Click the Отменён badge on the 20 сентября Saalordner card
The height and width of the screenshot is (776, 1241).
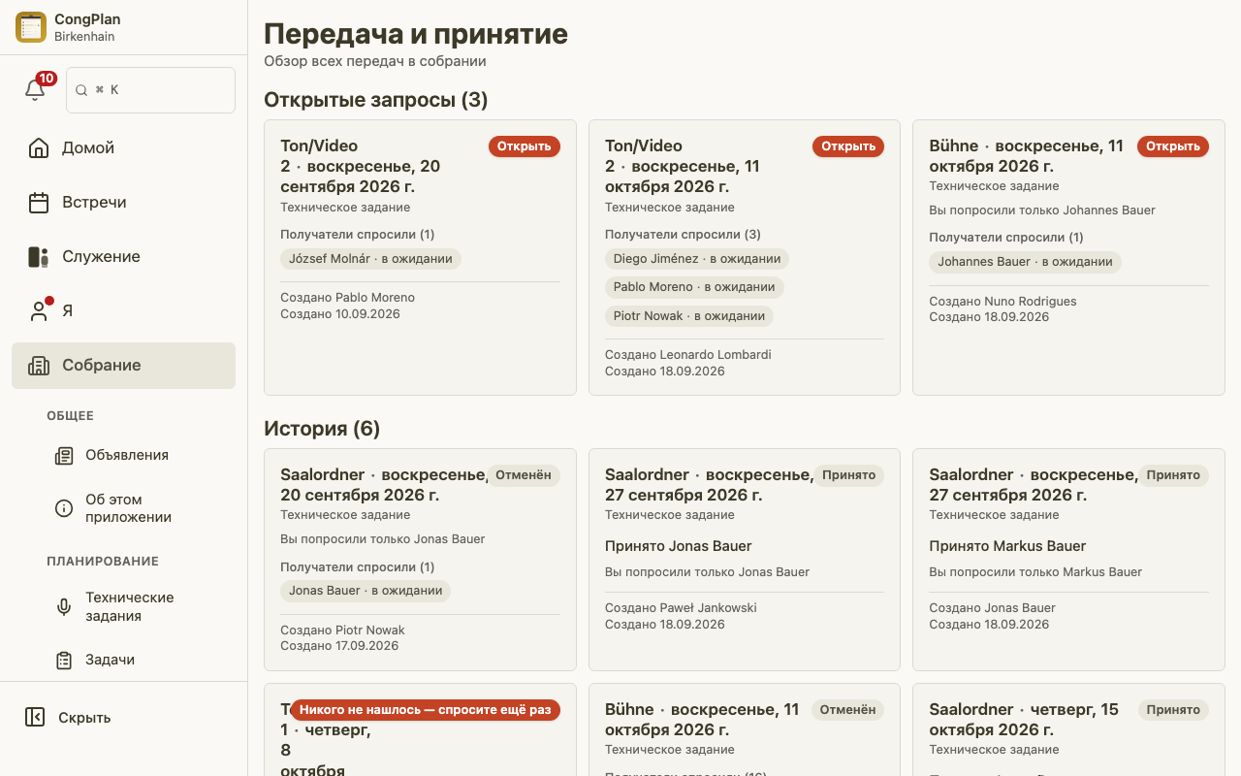524,475
